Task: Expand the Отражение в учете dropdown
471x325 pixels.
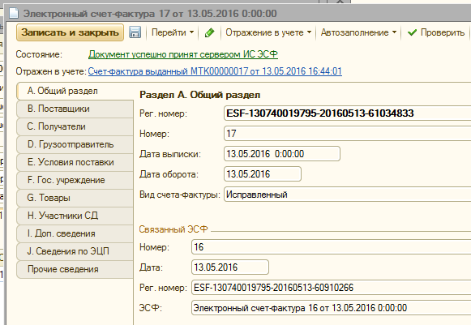Action: [268, 32]
